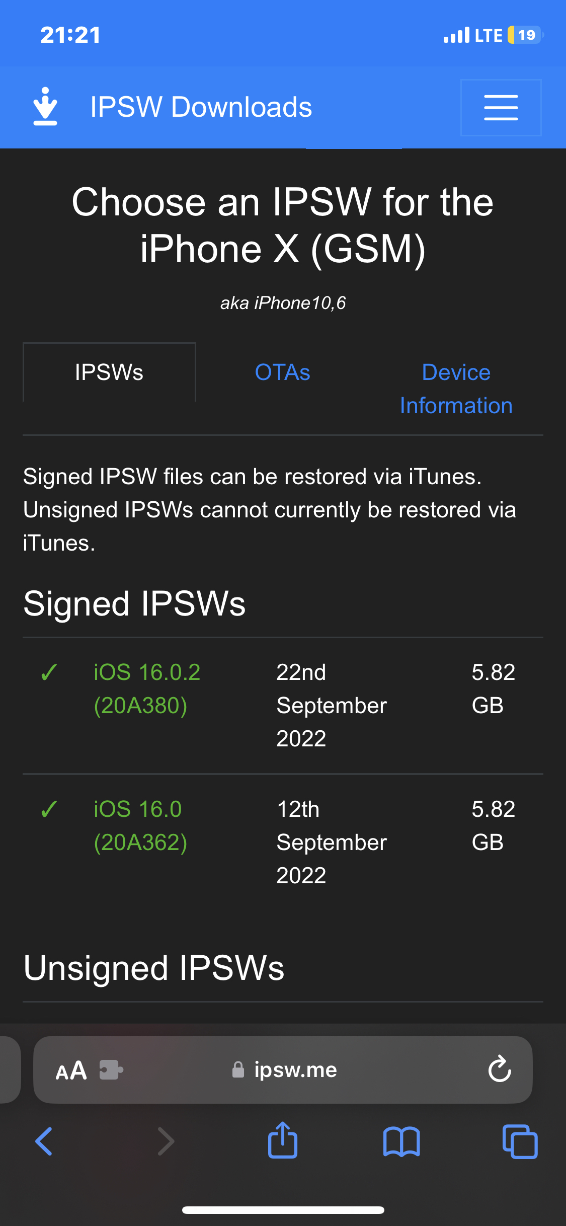
Task: Select the IPSWs tab
Action: tap(109, 372)
